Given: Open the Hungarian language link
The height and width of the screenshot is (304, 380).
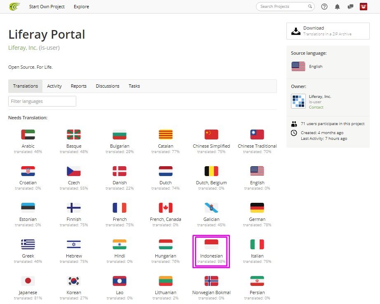Looking at the screenshot, I should [166, 256].
